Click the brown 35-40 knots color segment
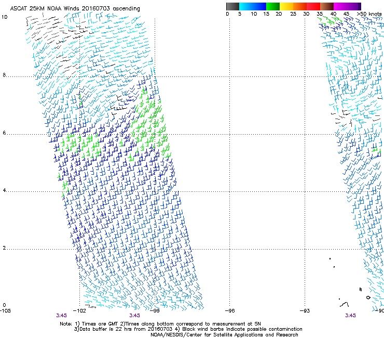 click(327, 6)
